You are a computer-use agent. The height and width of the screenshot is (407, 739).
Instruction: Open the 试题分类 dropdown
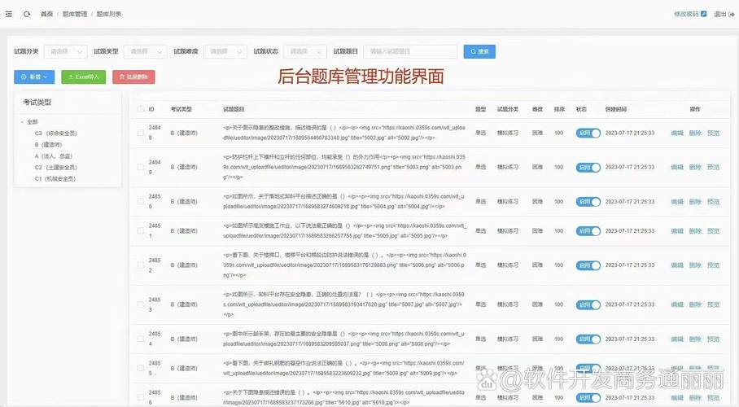pyautogui.click(x=65, y=51)
